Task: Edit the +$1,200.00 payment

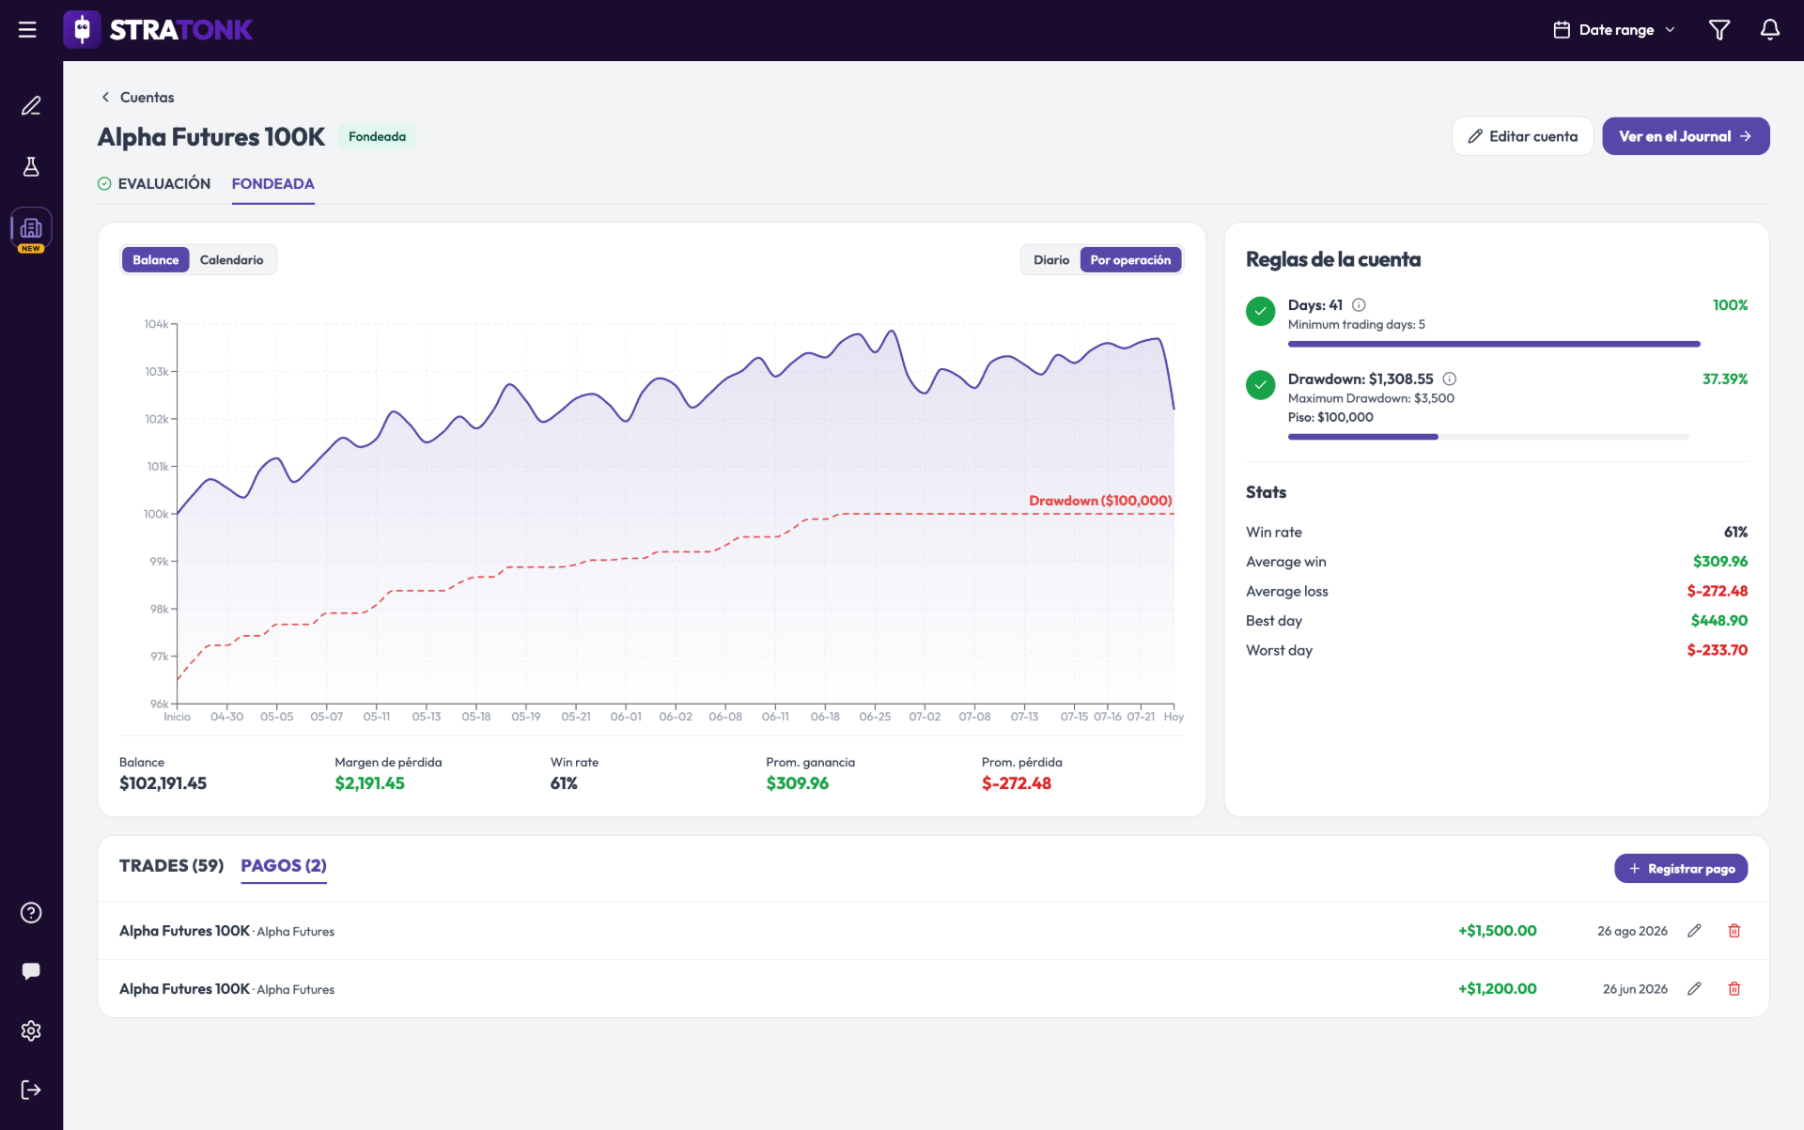Action: (x=1694, y=989)
